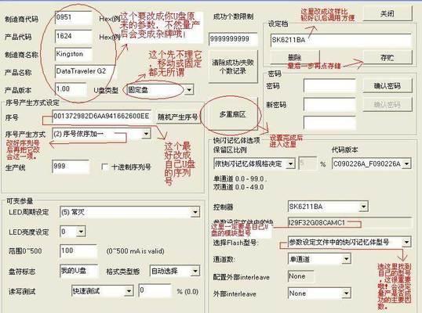Toggle the 十进制序列号 checkbox
The width and height of the screenshot is (422, 313).
[104, 167]
